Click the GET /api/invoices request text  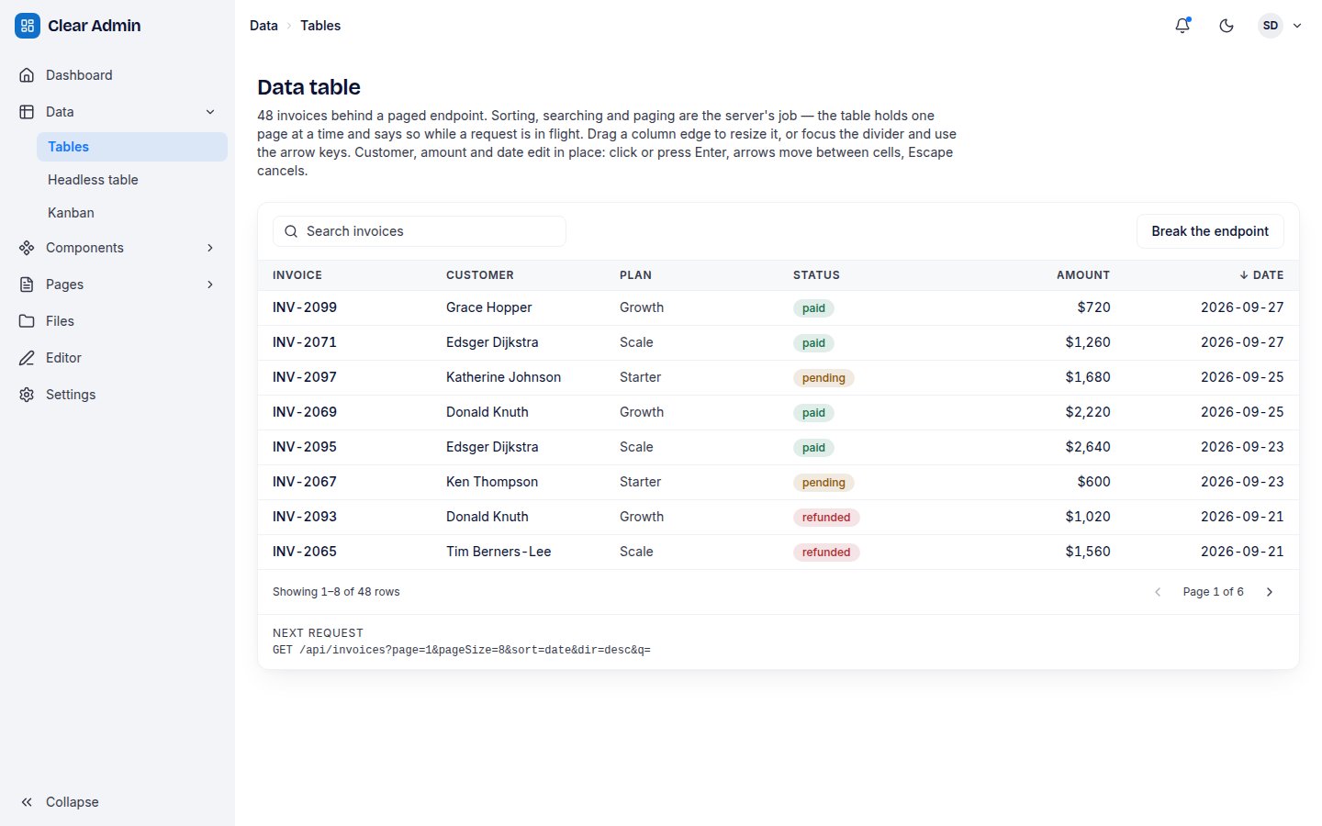click(462, 650)
